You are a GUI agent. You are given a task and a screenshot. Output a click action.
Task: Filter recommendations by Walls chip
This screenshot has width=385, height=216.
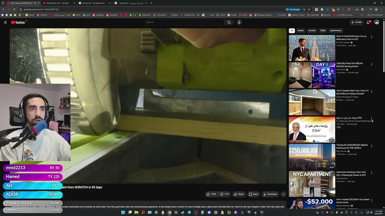point(323,30)
